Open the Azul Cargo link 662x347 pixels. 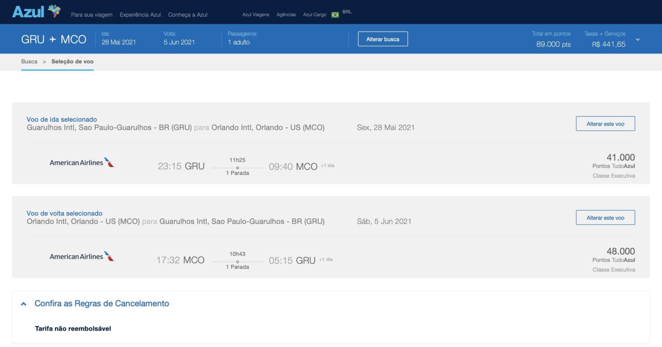[x=314, y=14]
